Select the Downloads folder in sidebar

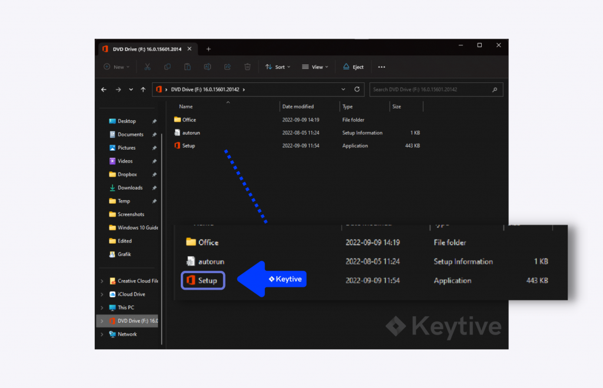(x=130, y=188)
